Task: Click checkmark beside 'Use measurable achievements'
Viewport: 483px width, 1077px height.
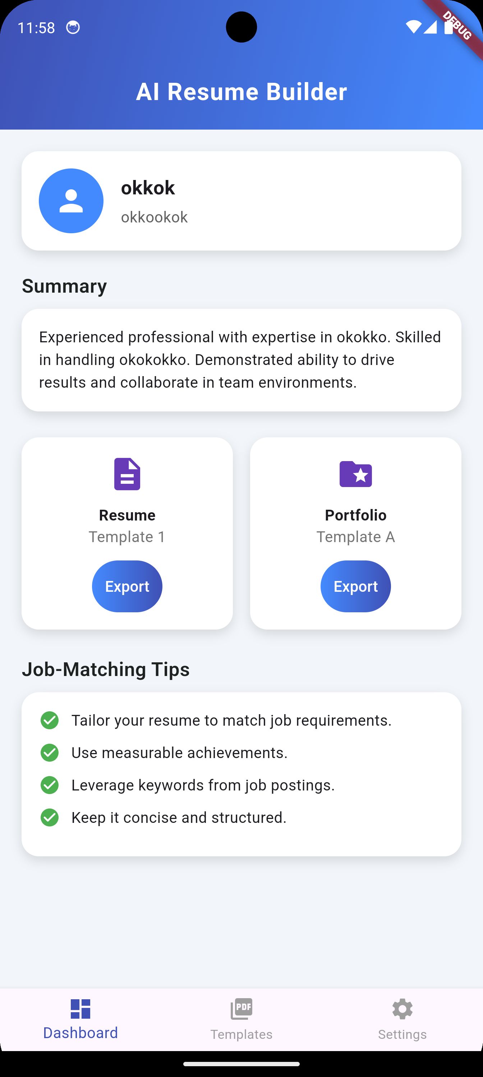Action: click(x=50, y=753)
